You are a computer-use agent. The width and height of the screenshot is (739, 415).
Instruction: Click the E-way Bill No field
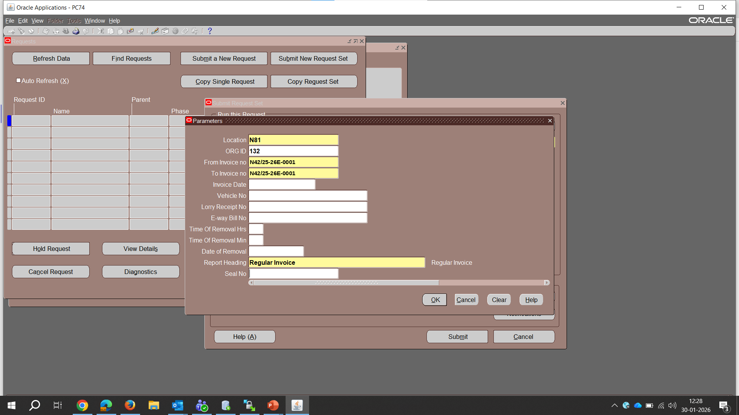point(308,218)
